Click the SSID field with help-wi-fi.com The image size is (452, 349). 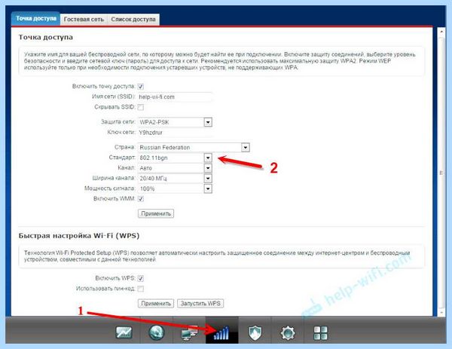point(175,97)
